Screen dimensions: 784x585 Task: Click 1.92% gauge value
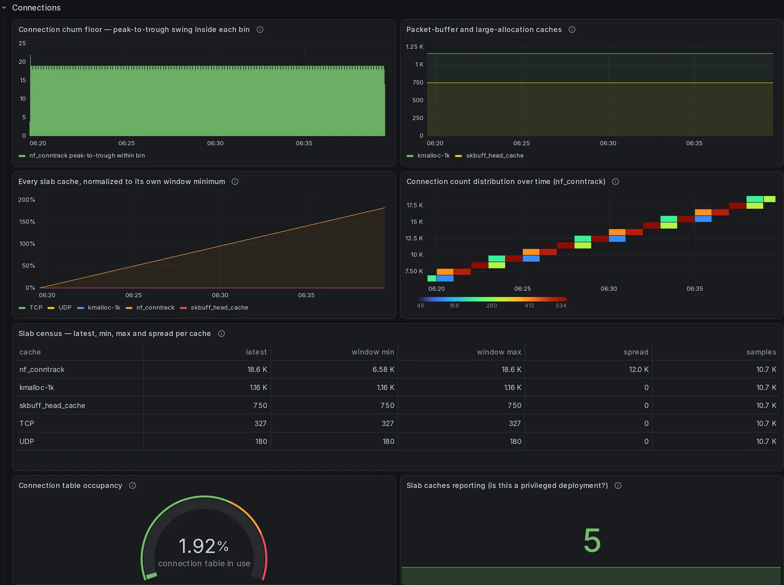[203, 546]
